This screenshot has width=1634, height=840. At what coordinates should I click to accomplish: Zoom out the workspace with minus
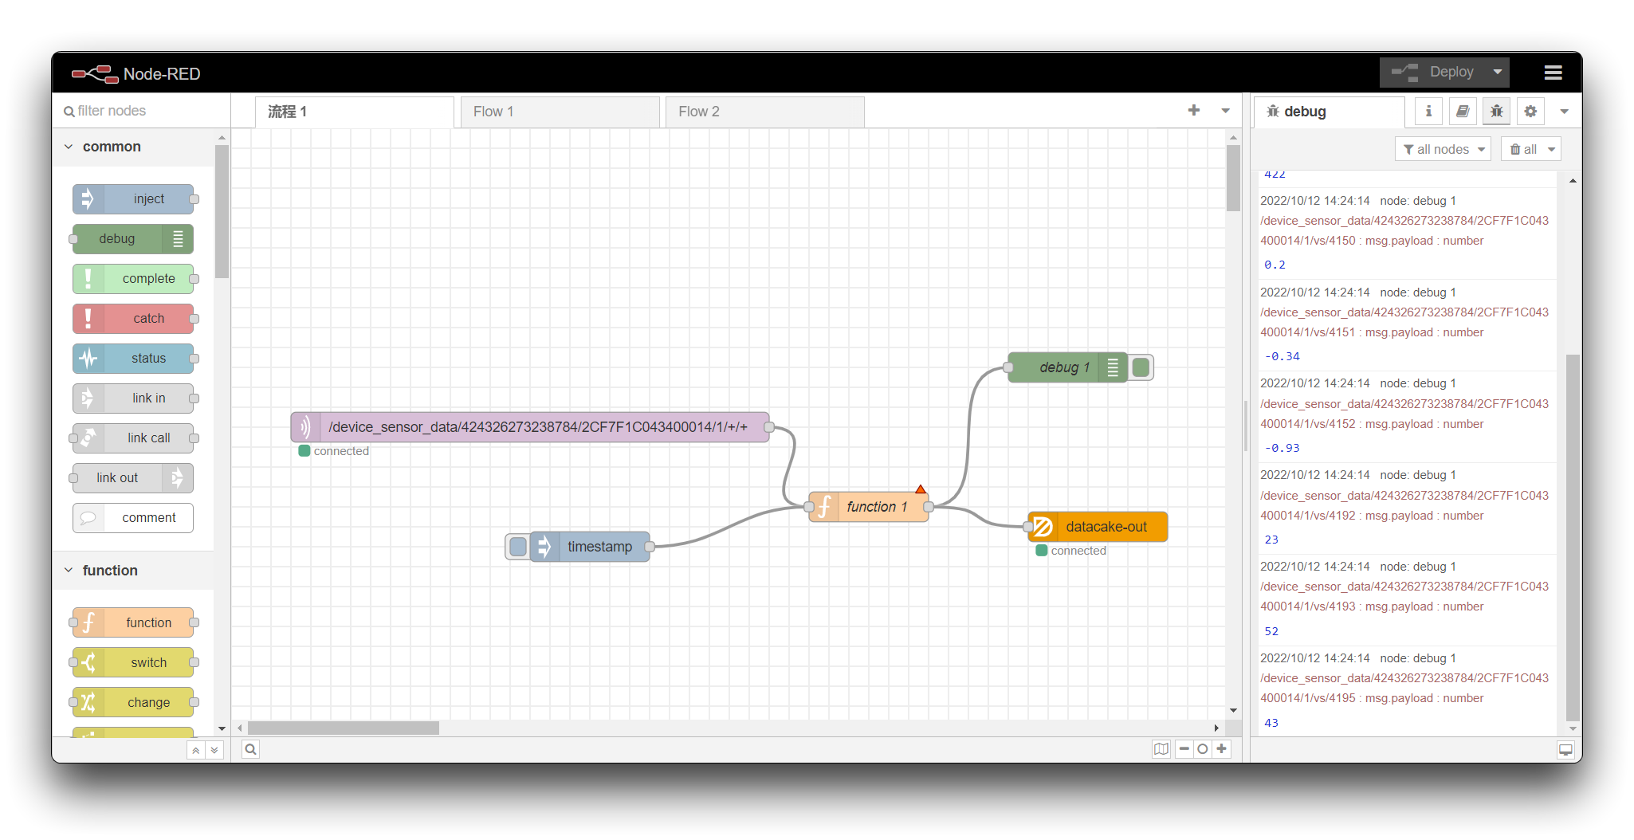(1184, 749)
